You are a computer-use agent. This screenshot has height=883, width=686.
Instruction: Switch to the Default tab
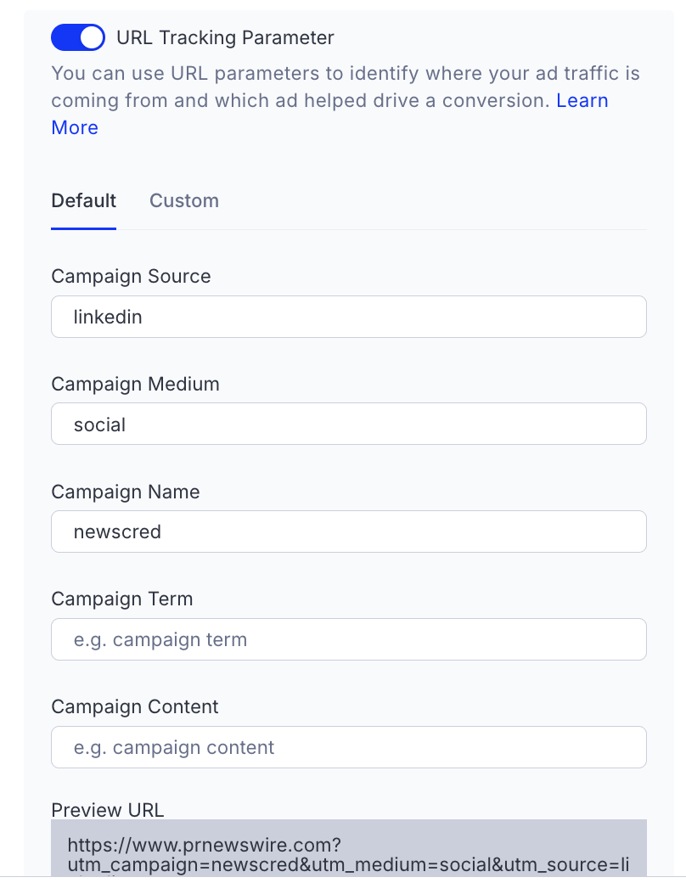coord(83,201)
